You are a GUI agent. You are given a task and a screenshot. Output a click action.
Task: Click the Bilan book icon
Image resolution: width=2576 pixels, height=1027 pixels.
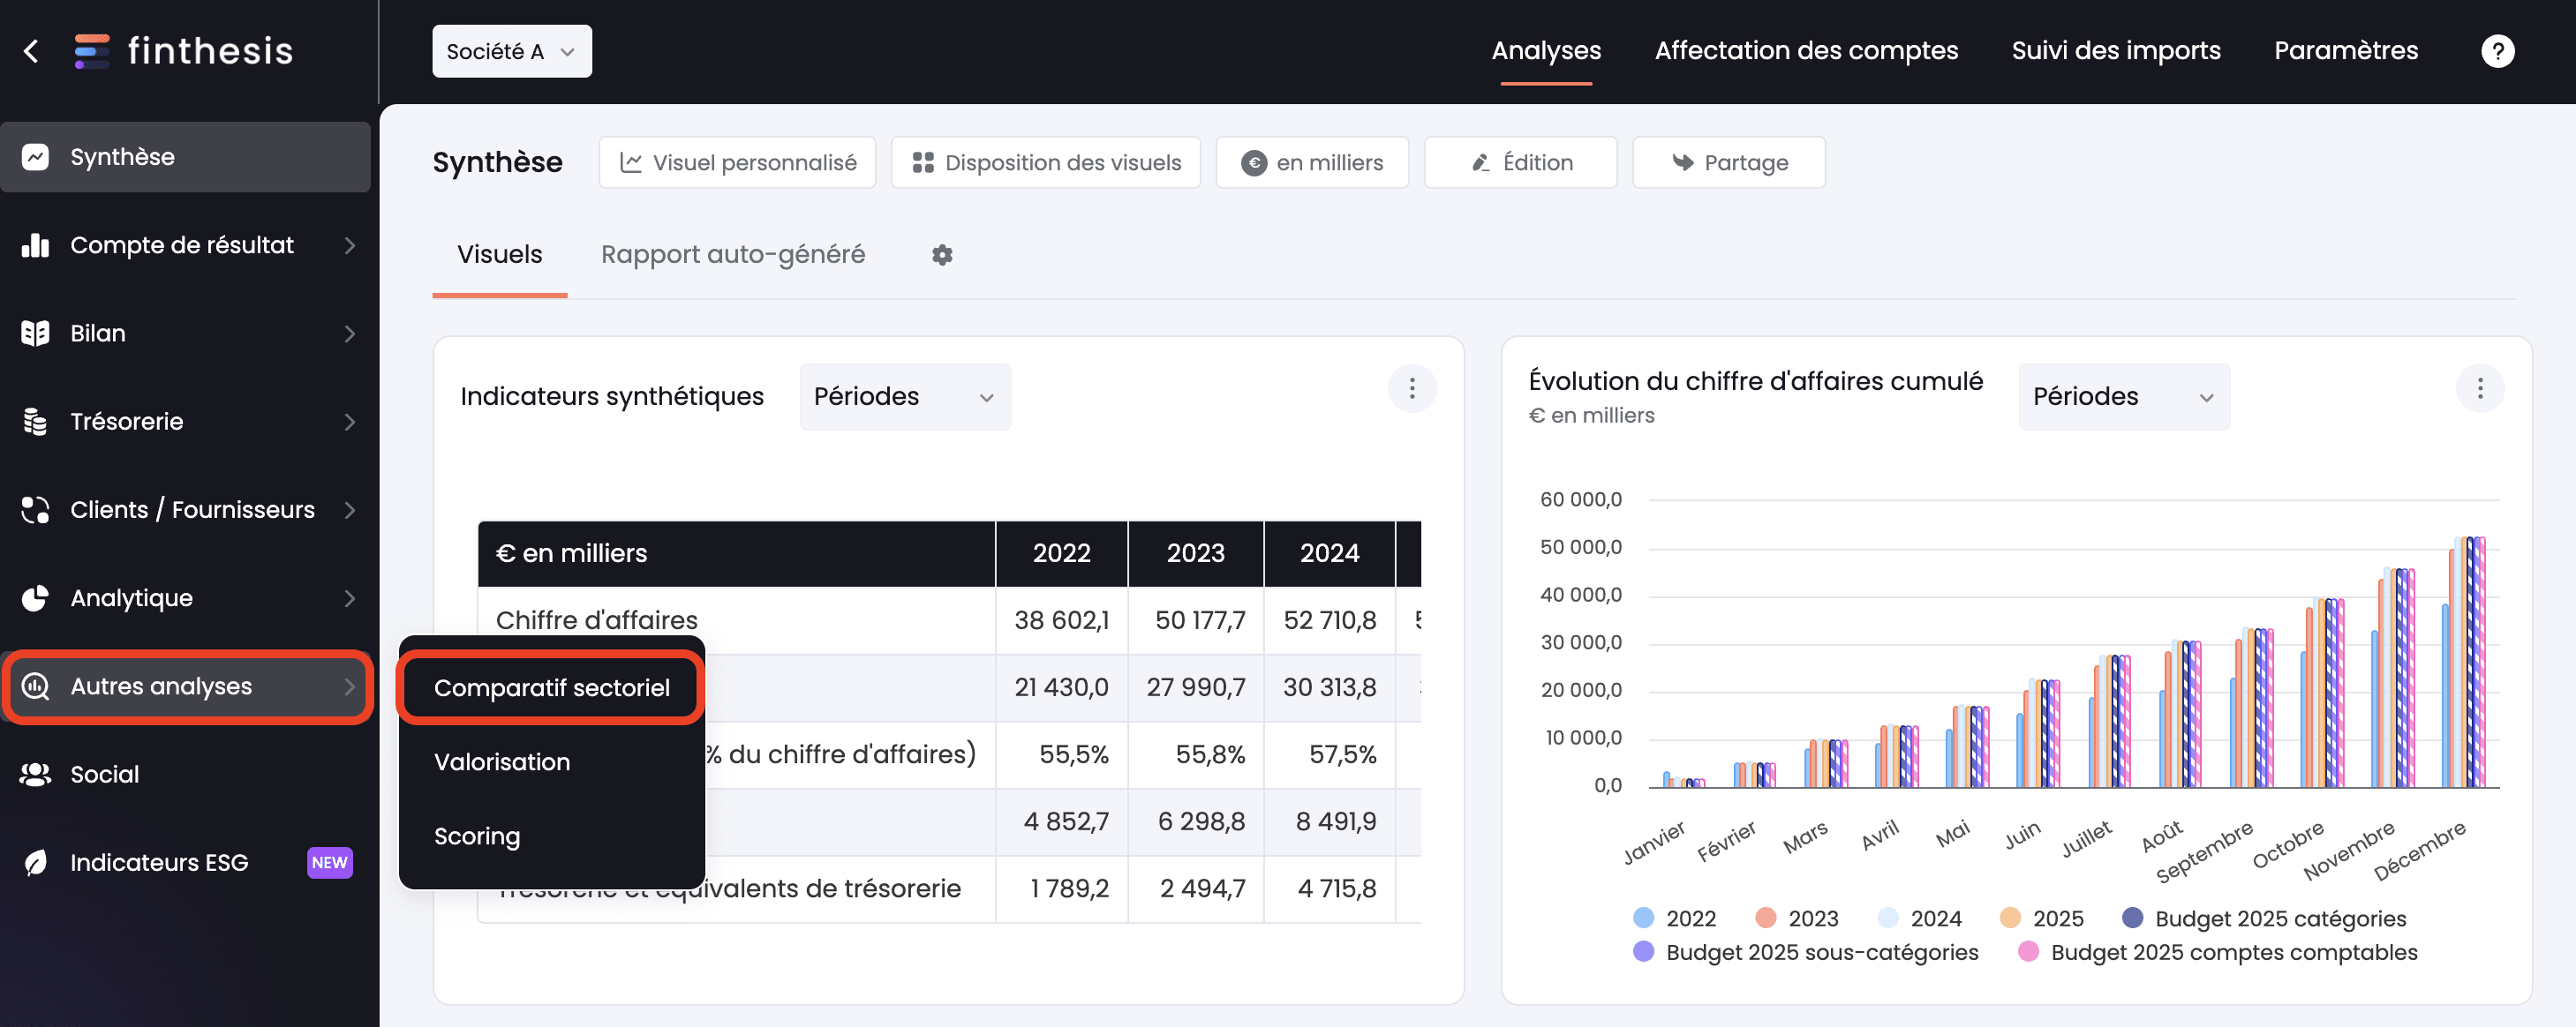pyautogui.click(x=35, y=333)
